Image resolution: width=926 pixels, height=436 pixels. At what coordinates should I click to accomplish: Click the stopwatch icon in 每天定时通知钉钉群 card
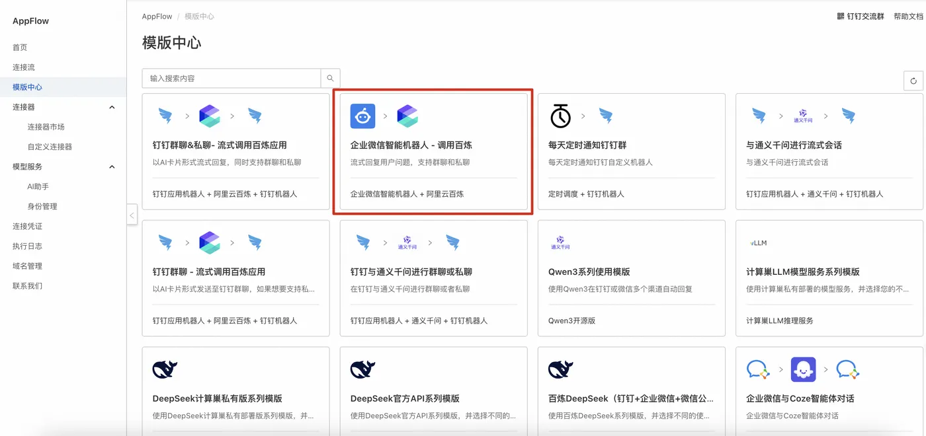pos(560,116)
